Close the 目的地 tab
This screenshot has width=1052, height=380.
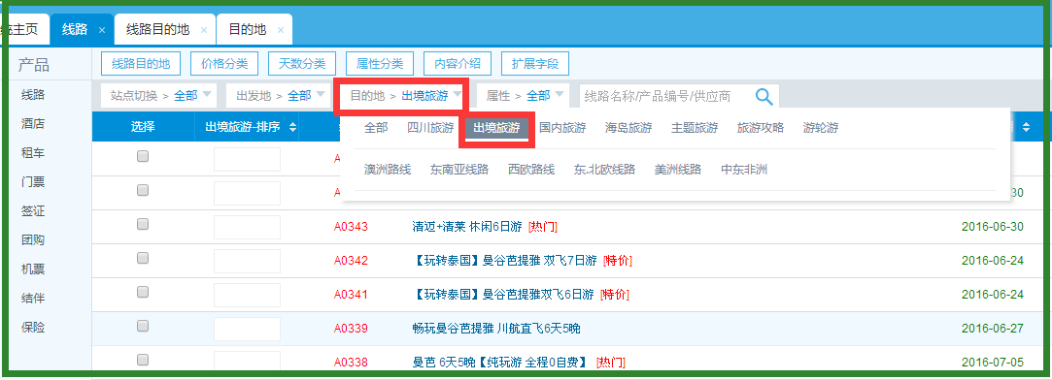click(x=281, y=30)
